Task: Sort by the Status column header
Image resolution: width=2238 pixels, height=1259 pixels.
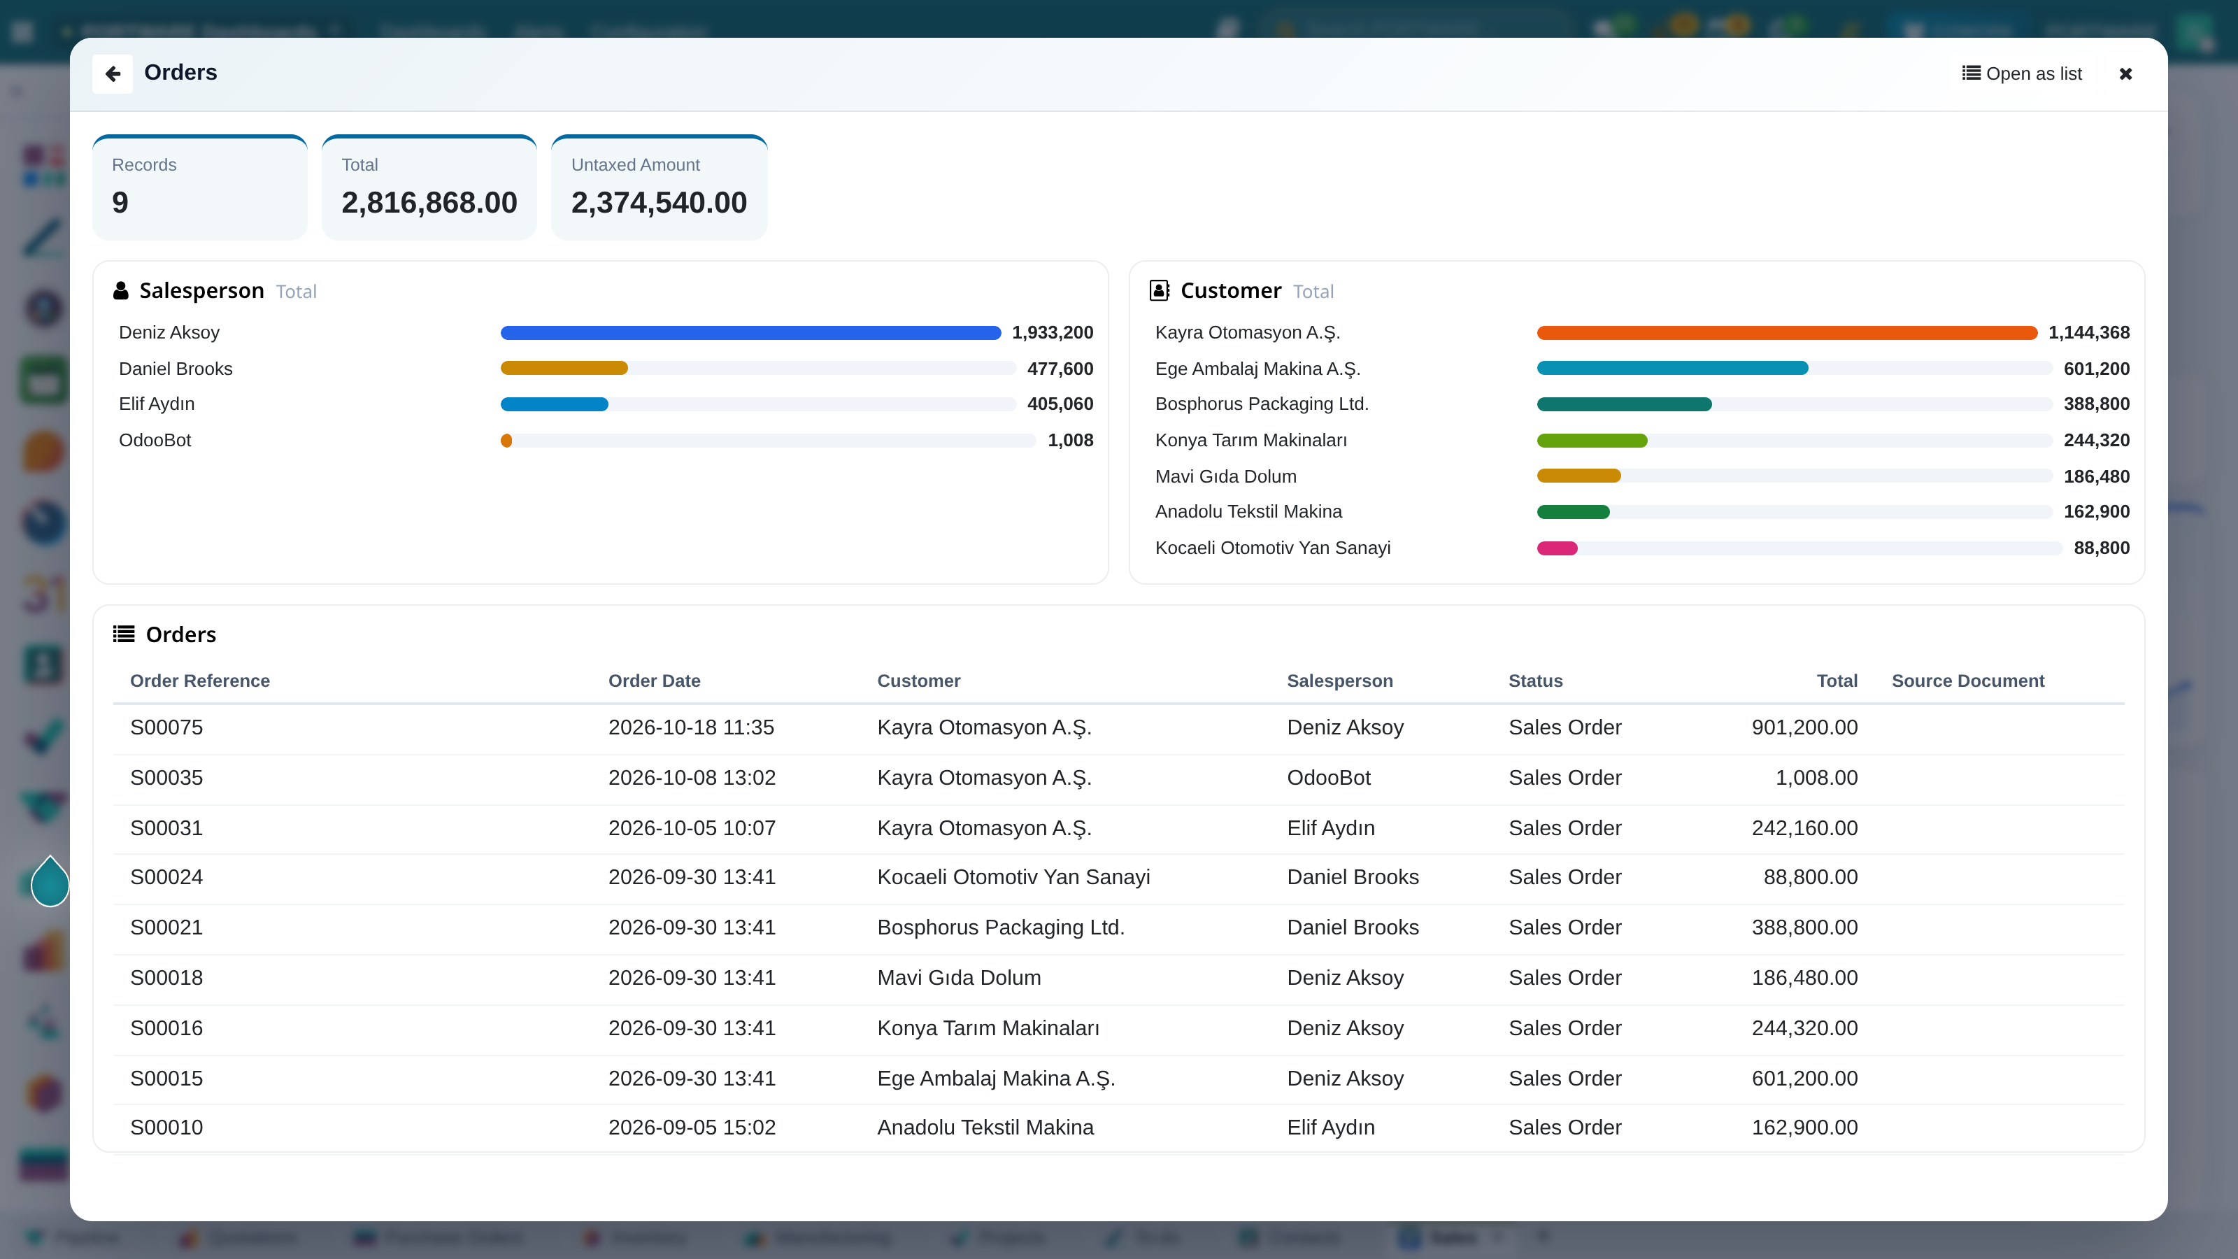Action: 1535,681
